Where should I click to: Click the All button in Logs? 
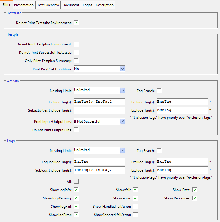click(x=76, y=181)
